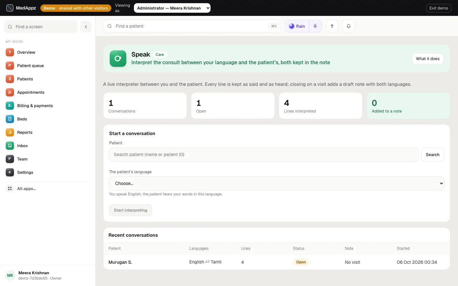Image resolution: width=458 pixels, height=286 pixels.
Task: Click Start interpreting button
Action: [130, 210]
